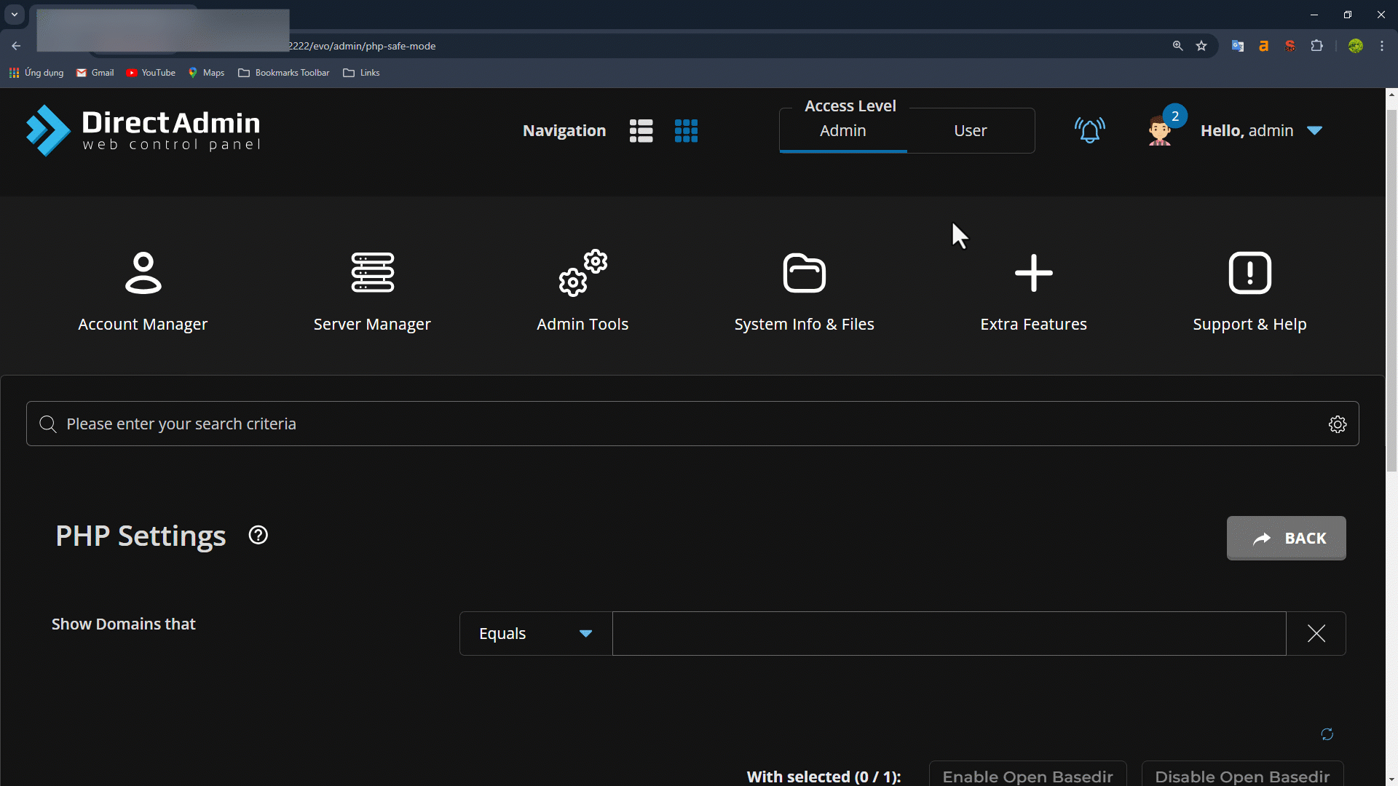Bookmark this page with star icon
1398x786 pixels.
tap(1201, 46)
